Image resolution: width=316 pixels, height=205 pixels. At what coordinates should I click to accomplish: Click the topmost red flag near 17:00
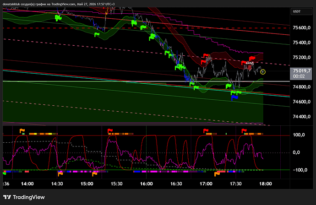206,55
